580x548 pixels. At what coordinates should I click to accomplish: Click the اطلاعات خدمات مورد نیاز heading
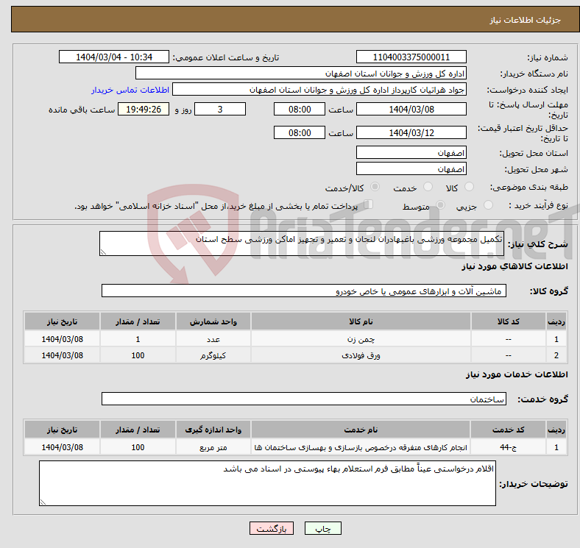517,374
